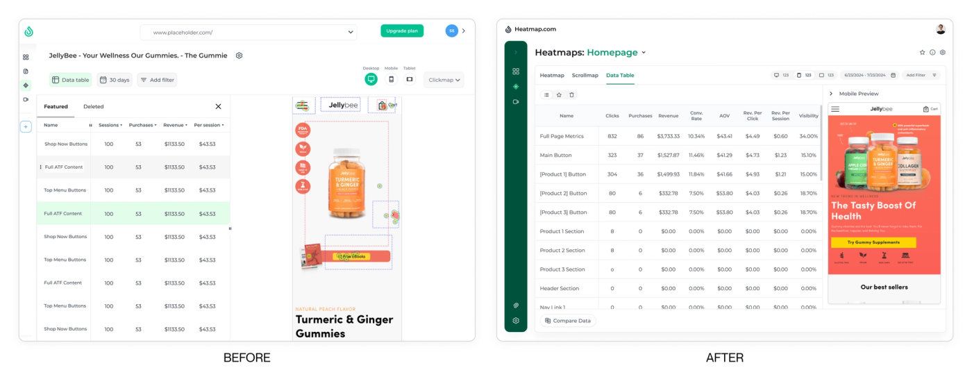Screen dimensions: 972x384
Task: Click Add Filter in the AFTER window
Action: [921, 75]
